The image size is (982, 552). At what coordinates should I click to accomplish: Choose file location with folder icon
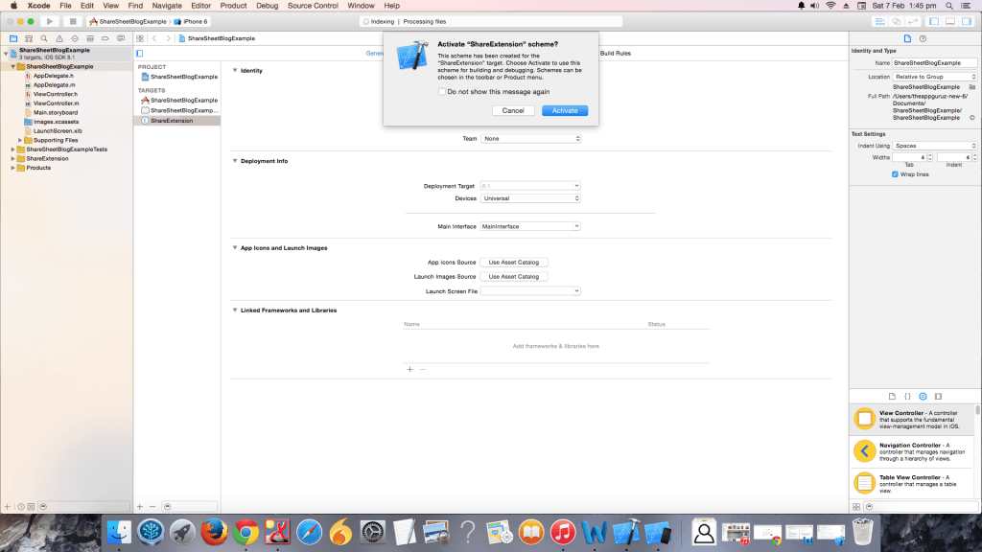click(x=972, y=87)
